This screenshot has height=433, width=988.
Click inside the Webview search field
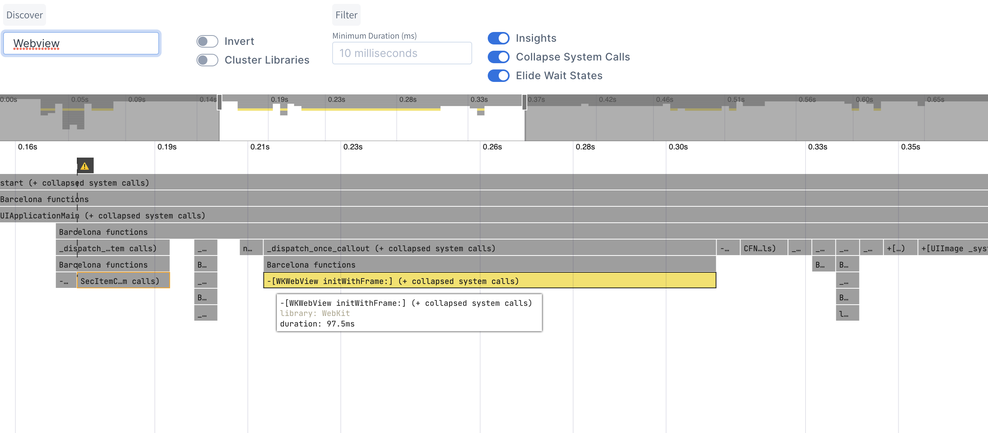(x=80, y=43)
